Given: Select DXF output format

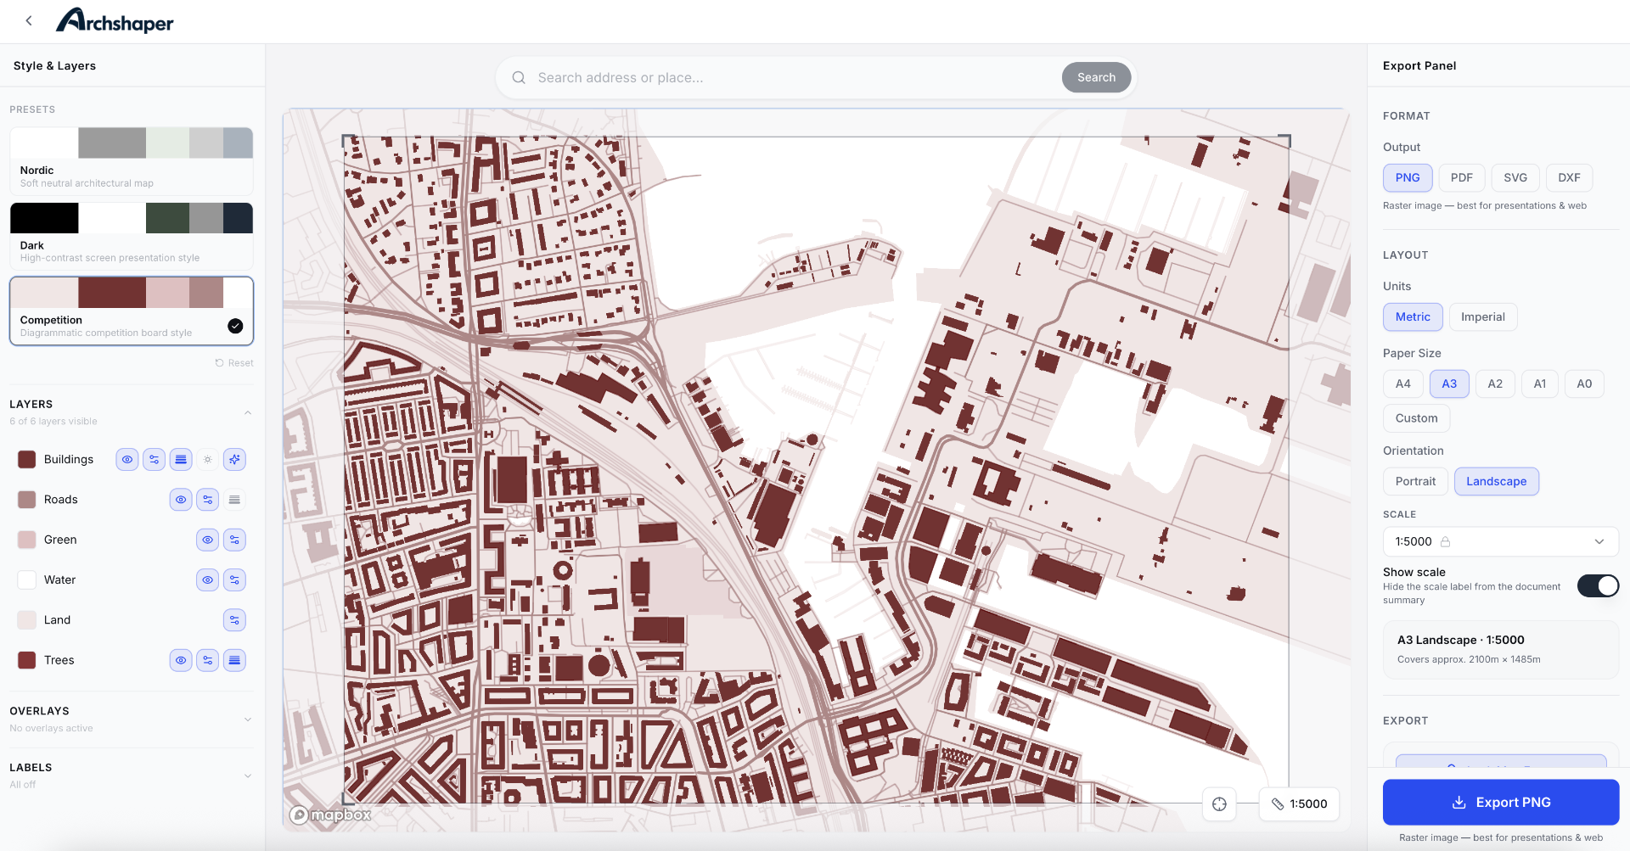Looking at the screenshot, I should (x=1569, y=177).
